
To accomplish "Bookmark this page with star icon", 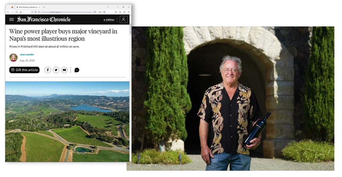I will coord(104,12).
